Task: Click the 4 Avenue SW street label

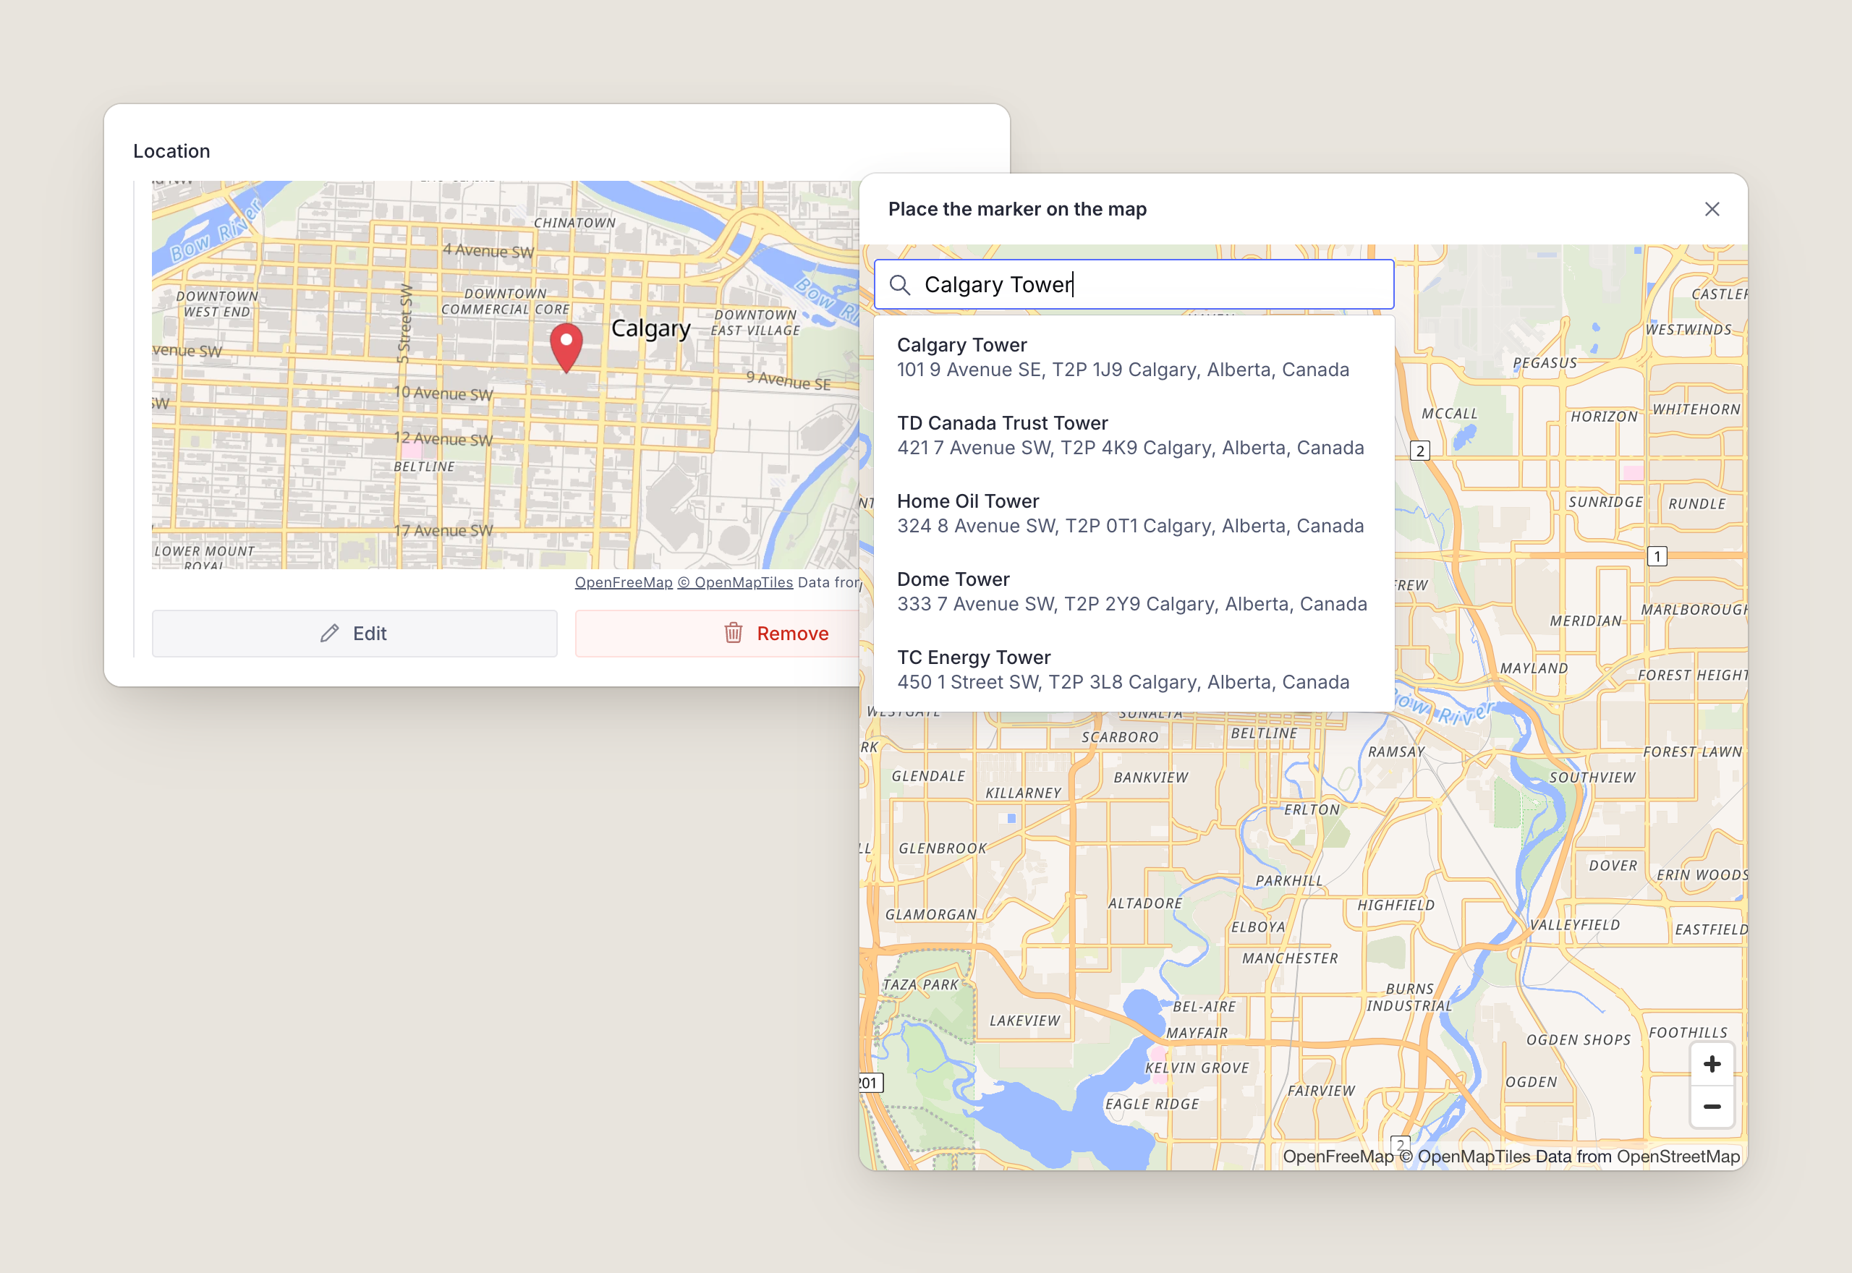Action: point(488,250)
